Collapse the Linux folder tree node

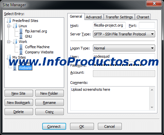pos(9,26)
